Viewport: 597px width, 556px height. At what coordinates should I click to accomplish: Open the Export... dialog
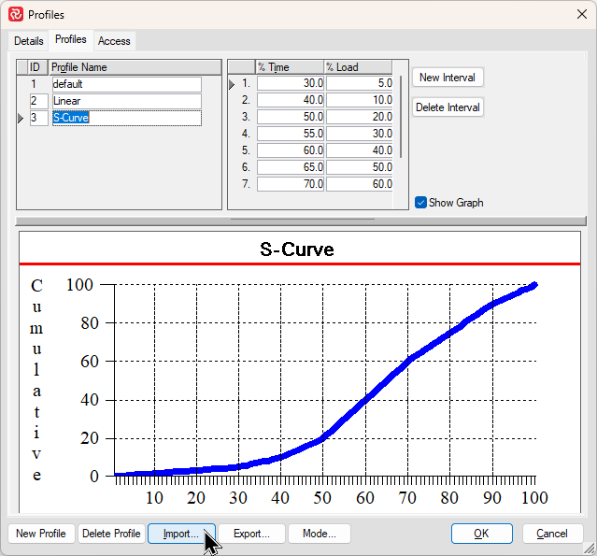pos(250,534)
